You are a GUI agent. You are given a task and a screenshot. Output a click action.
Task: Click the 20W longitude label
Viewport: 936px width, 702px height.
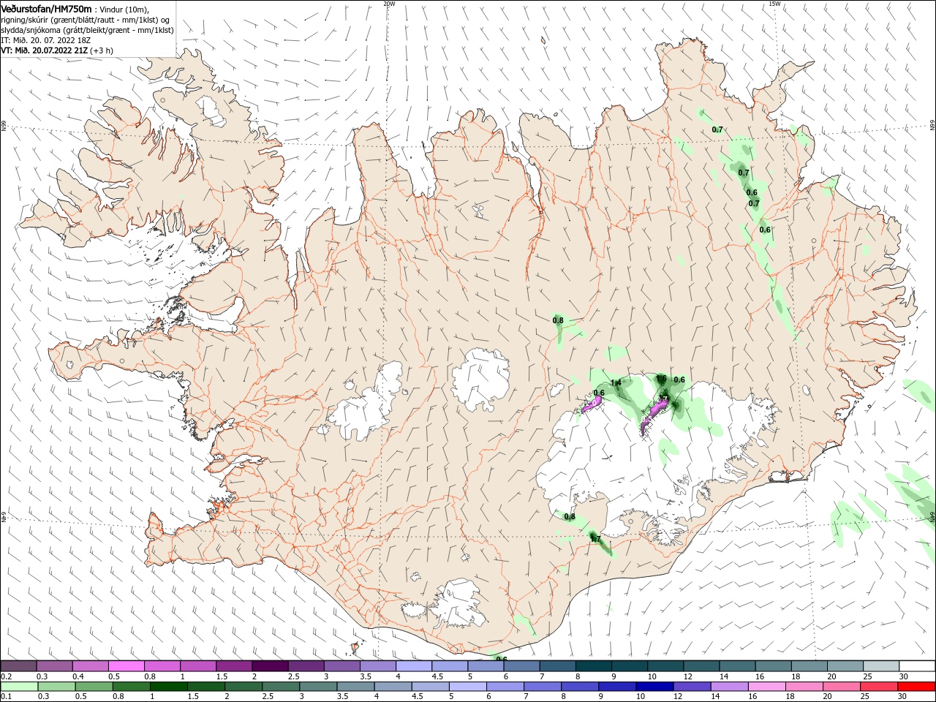(389, 4)
